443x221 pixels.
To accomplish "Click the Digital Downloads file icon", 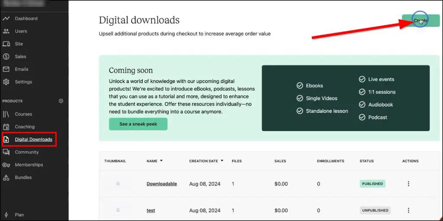I will pyautogui.click(x=6, y=140).
